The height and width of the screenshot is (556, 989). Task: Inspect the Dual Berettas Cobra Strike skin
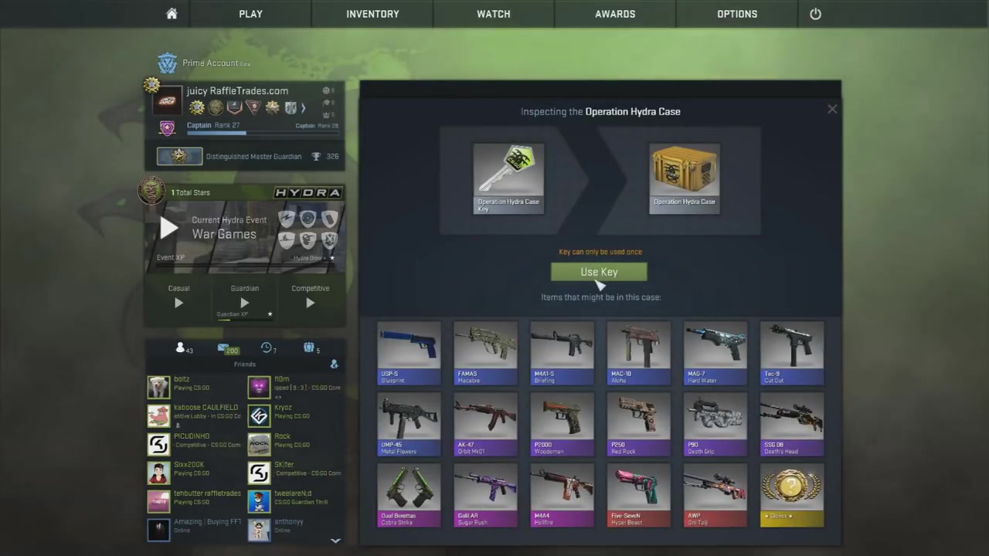tap(409, 495)
